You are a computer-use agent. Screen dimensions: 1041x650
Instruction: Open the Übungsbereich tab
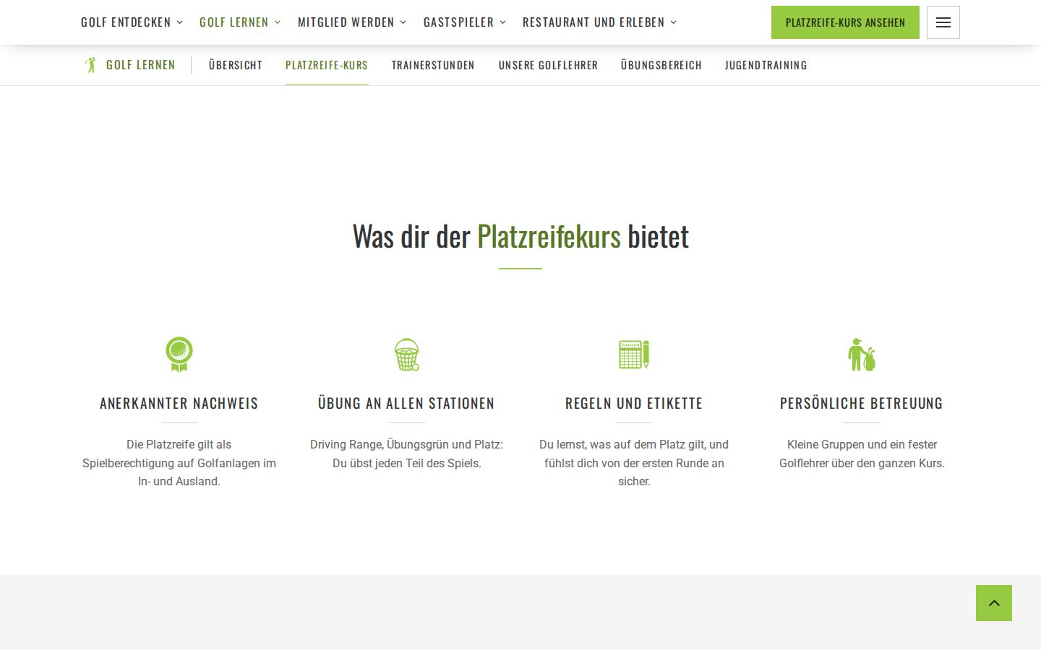click(x=661, y=65)
